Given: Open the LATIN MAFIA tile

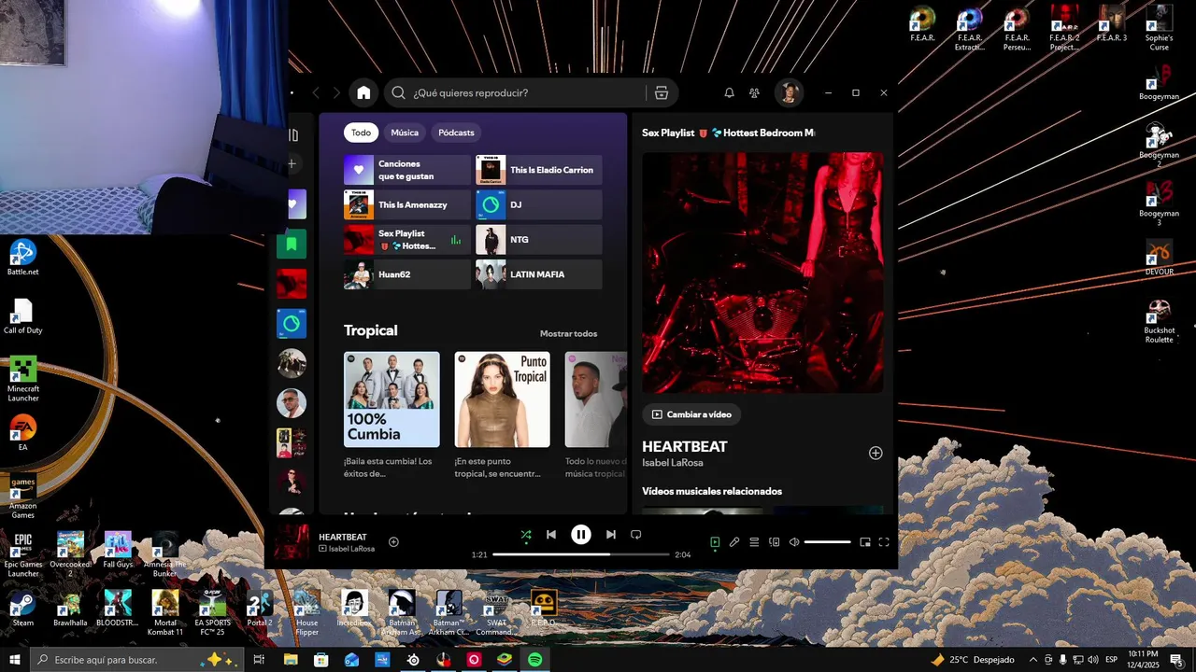Looking at the screenshot, I should (539, 274).
